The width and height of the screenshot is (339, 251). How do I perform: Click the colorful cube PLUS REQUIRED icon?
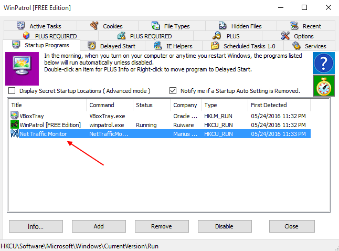coord(26,36)
